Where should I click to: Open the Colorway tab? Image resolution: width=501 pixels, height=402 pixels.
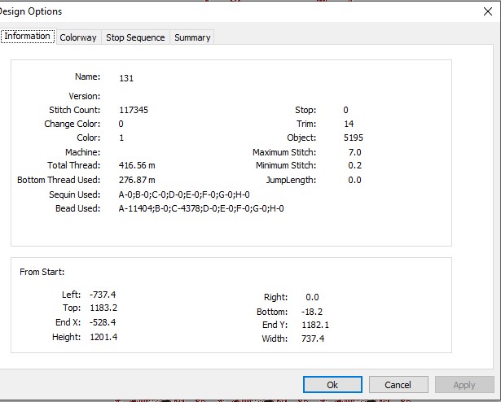pyautogui.click(x=78, y=37)
